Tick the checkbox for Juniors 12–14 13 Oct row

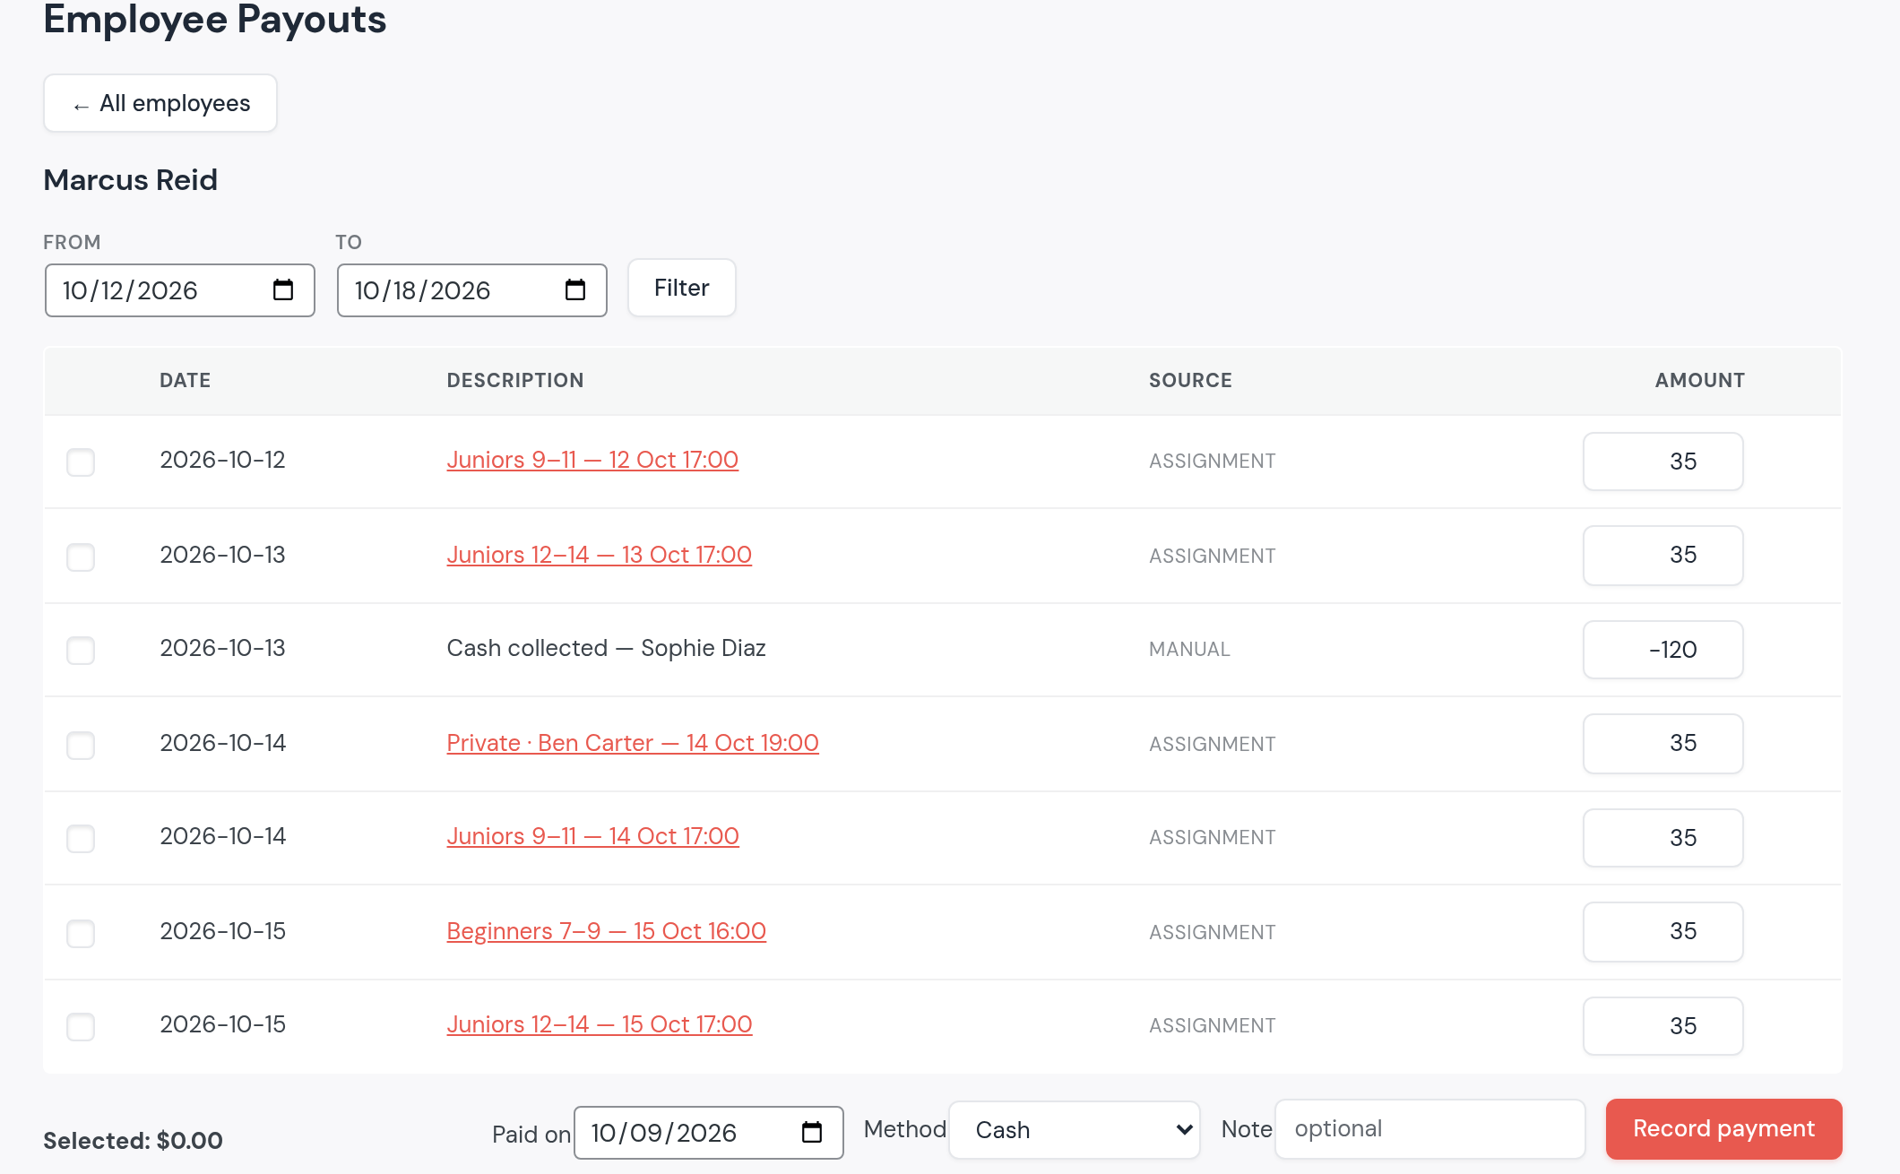click(81, 557)
